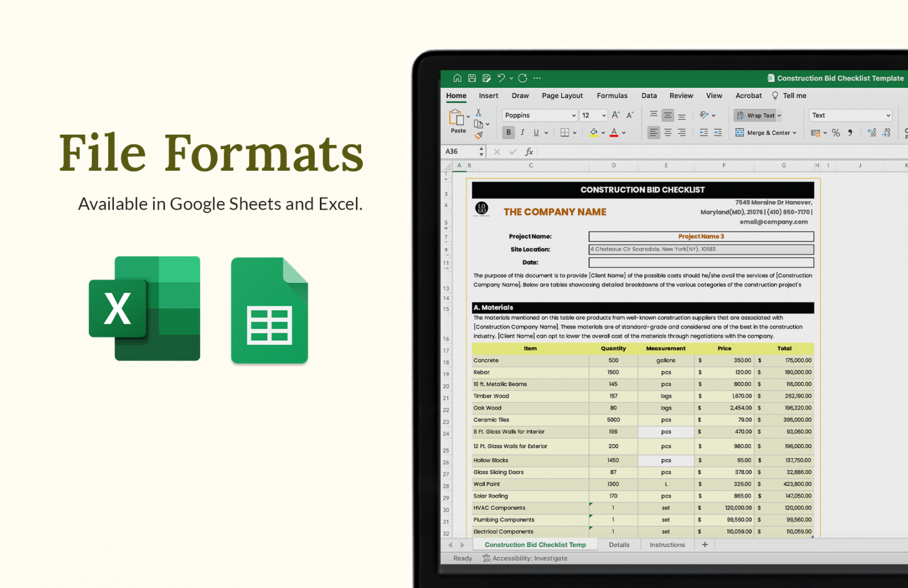908x588 pixels.
Task: Select the Format Painter brush
Action: pyautogui.click(x=479, y=136)
